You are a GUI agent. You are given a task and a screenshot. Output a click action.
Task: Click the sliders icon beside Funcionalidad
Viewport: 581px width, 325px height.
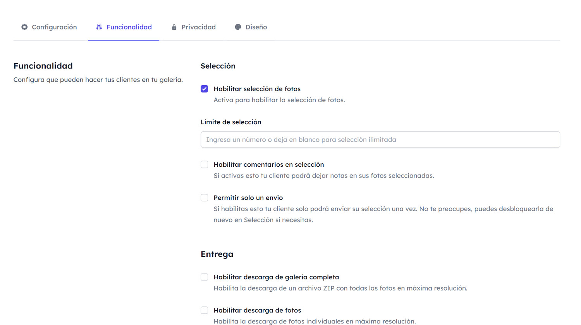[99, 27]
